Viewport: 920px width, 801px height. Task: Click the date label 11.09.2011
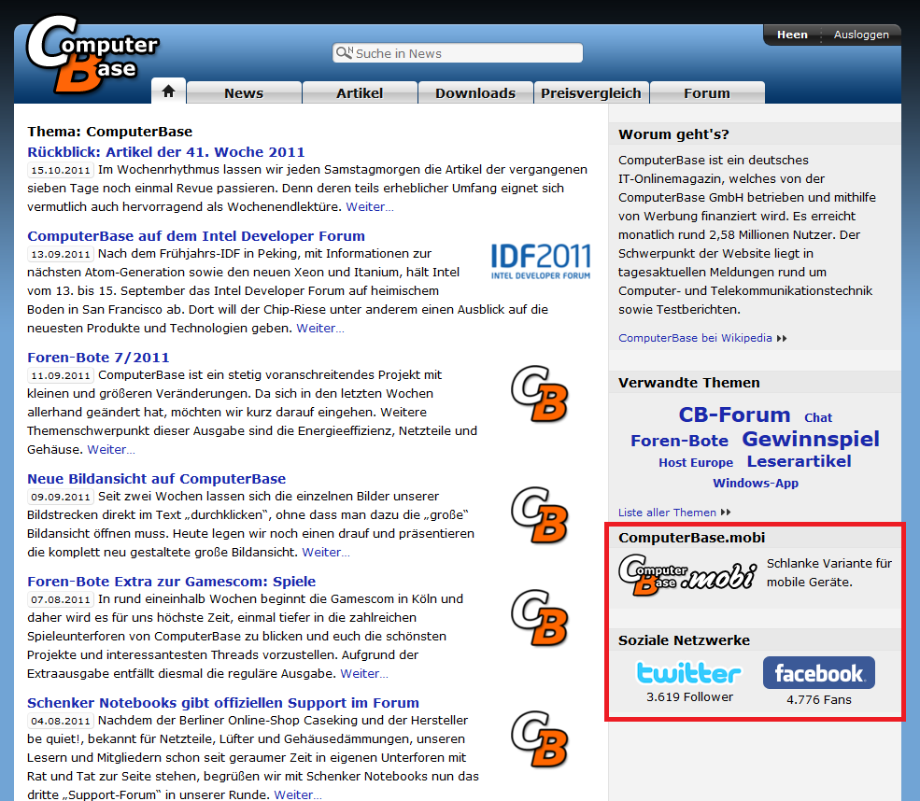tap(61, 376)
